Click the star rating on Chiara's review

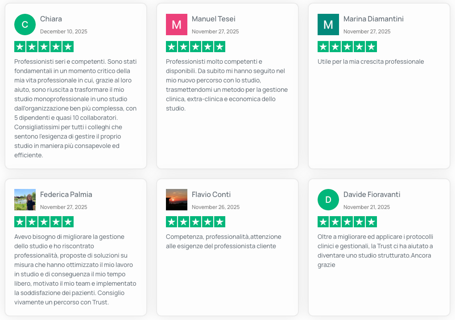[x=44, y=47]
